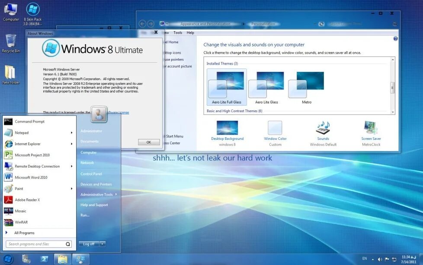Expand Internet Explorer submenu arrow

pyautogui.click(x=72, y=144)
